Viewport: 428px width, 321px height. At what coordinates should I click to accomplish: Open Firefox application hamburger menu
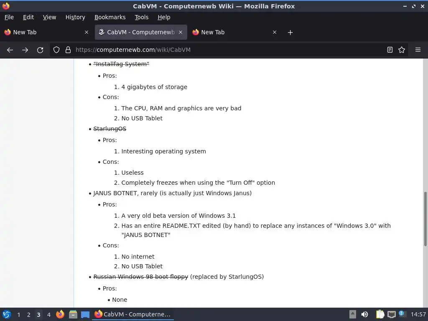(418, 50)
